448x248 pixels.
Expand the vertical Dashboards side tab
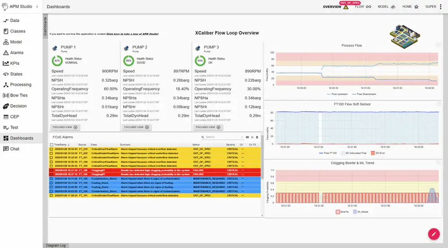click(x=45, y=26)
